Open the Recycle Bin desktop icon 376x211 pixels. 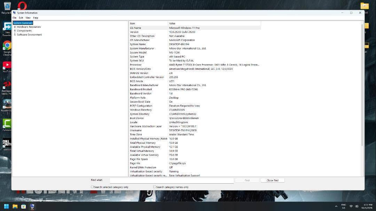click(x=7, y=7)
